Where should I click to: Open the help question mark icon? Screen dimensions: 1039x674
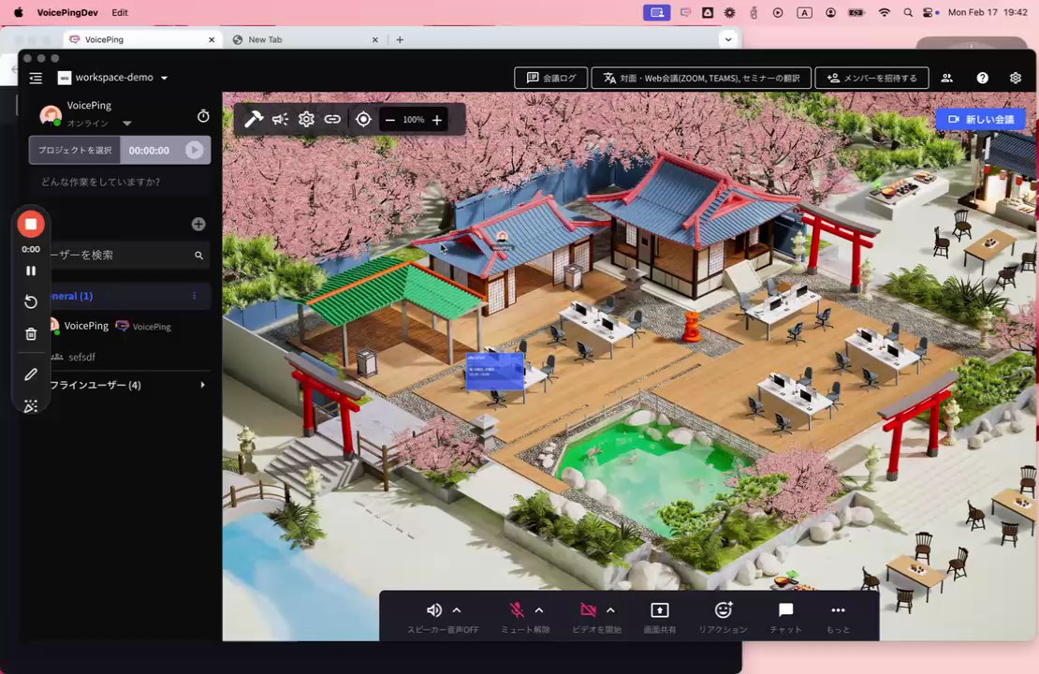tap(982, 78)
